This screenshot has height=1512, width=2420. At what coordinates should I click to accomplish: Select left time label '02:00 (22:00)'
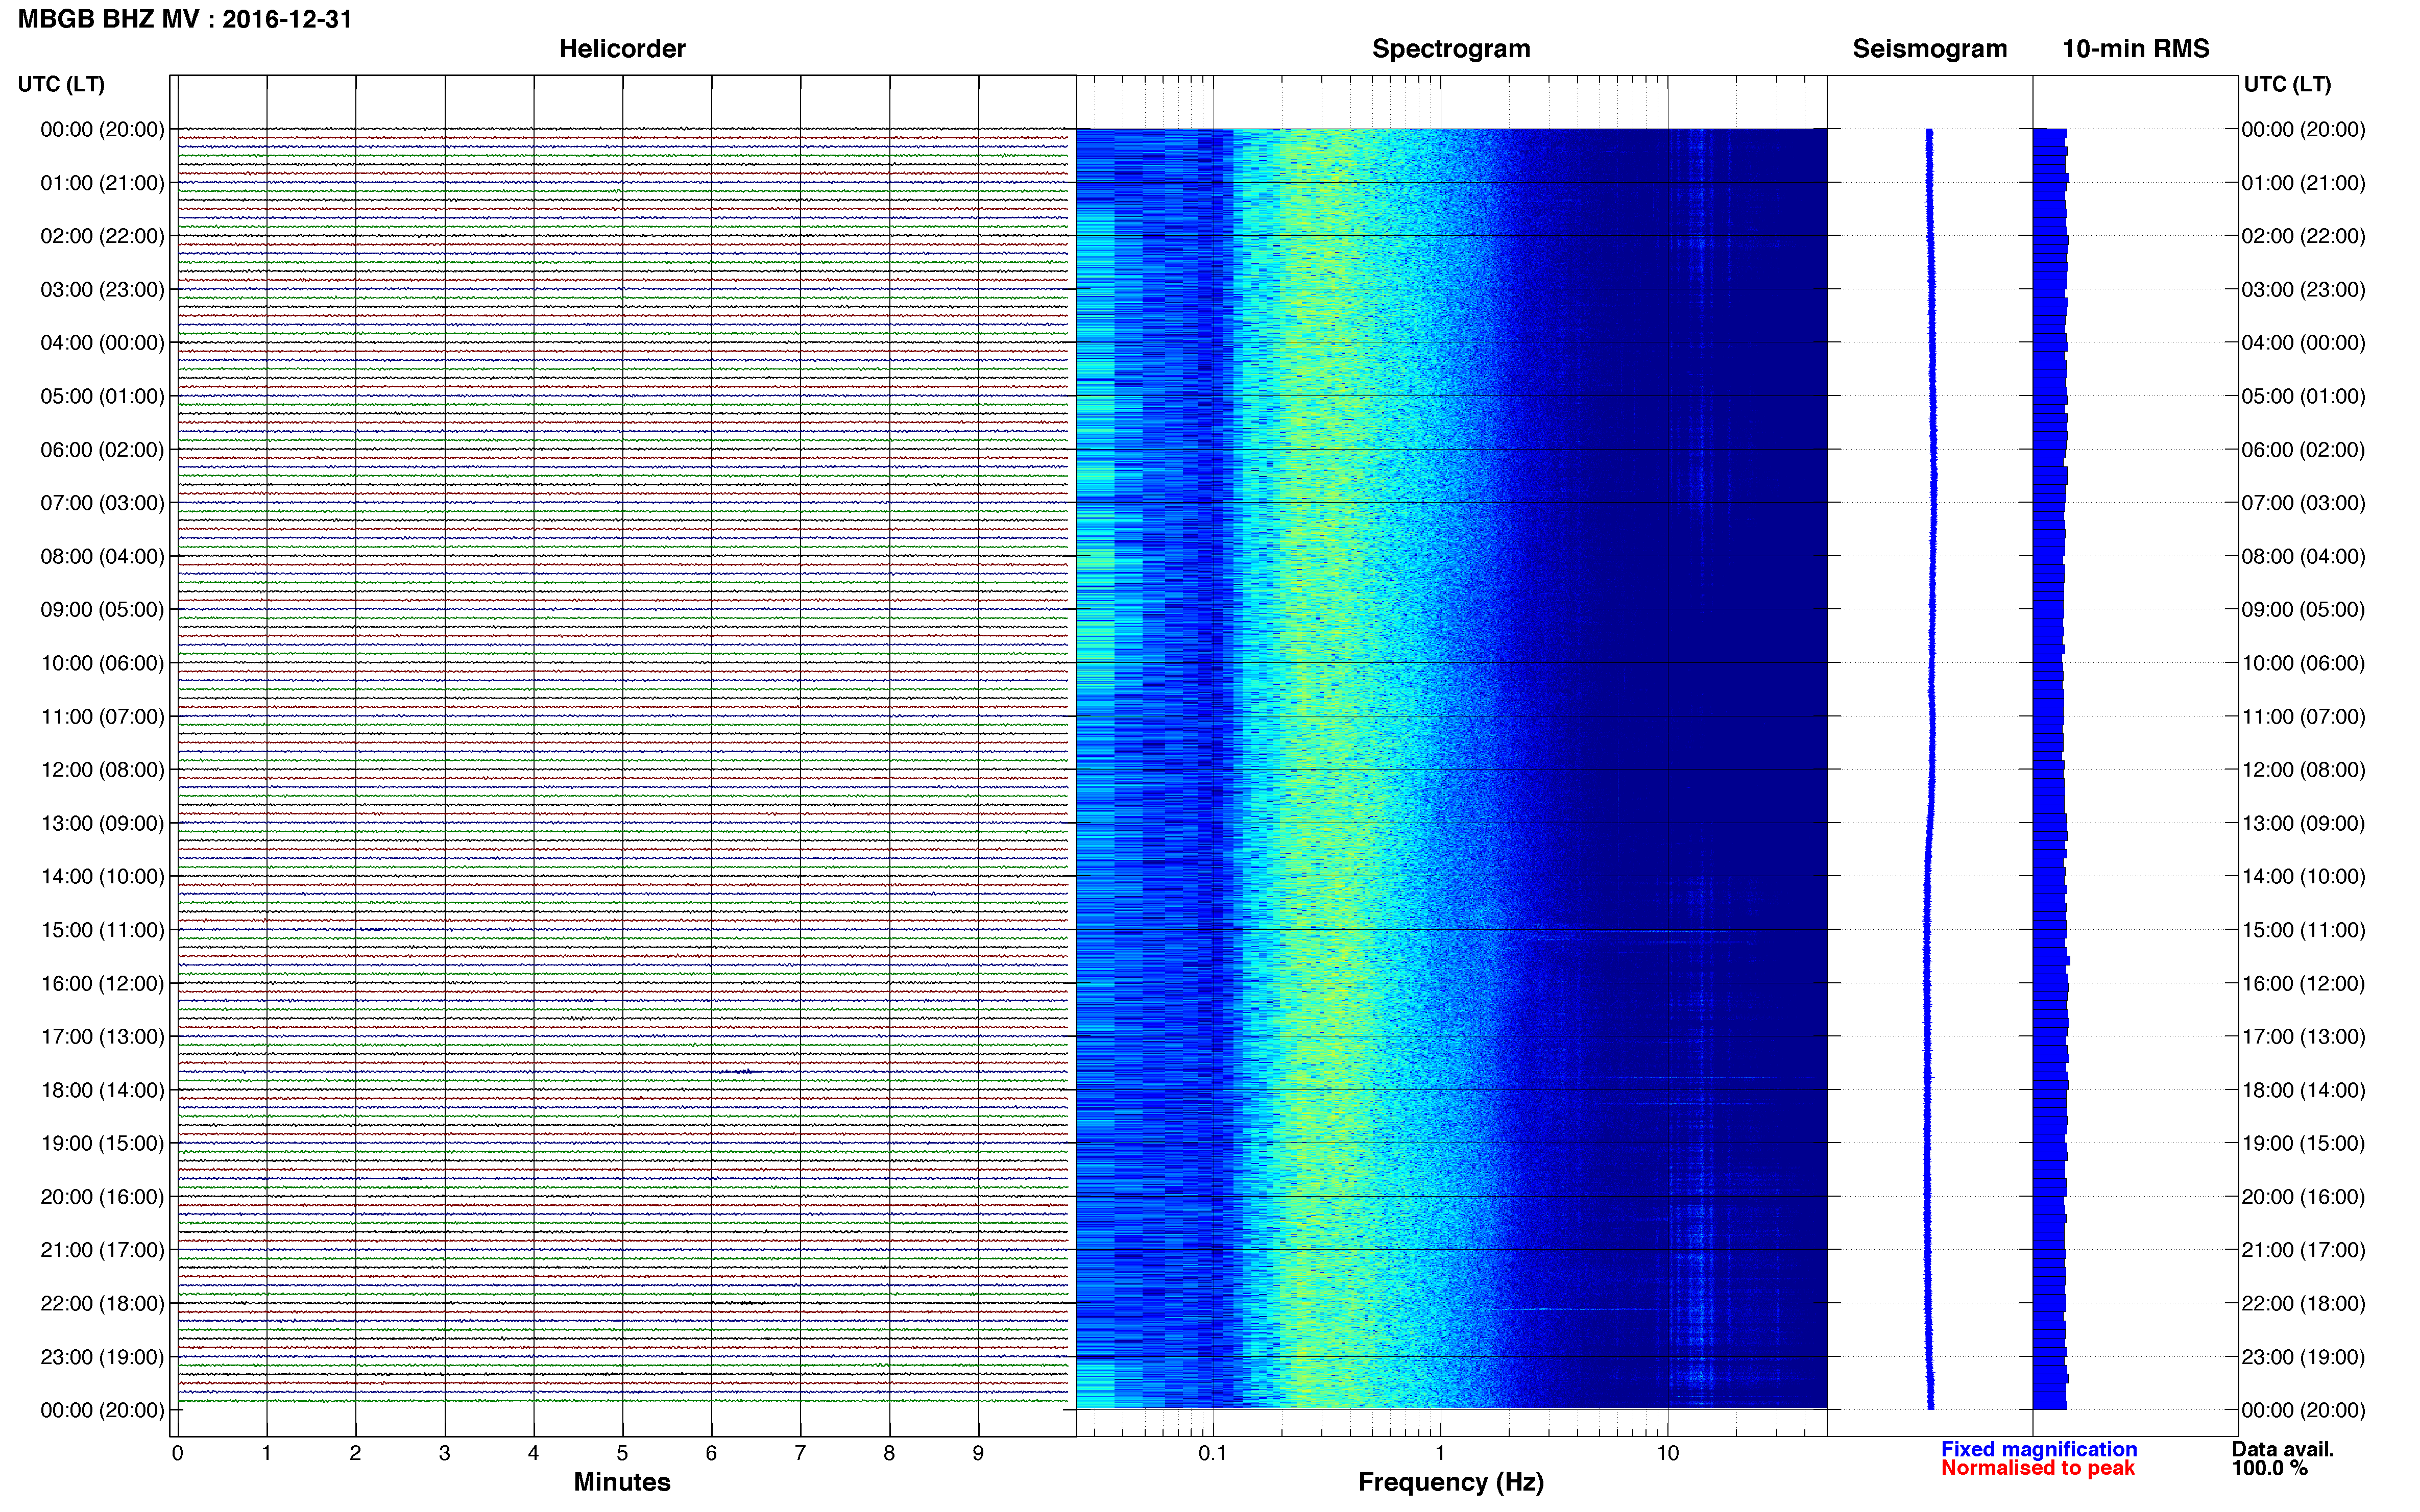click(102, 236)
